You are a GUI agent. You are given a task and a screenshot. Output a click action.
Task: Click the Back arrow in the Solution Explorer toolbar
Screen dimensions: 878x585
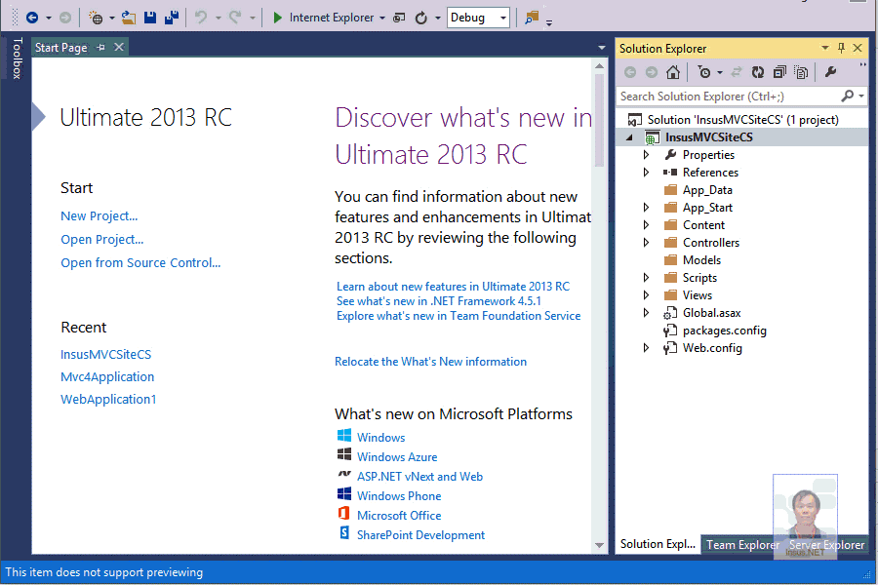(630, 72)
